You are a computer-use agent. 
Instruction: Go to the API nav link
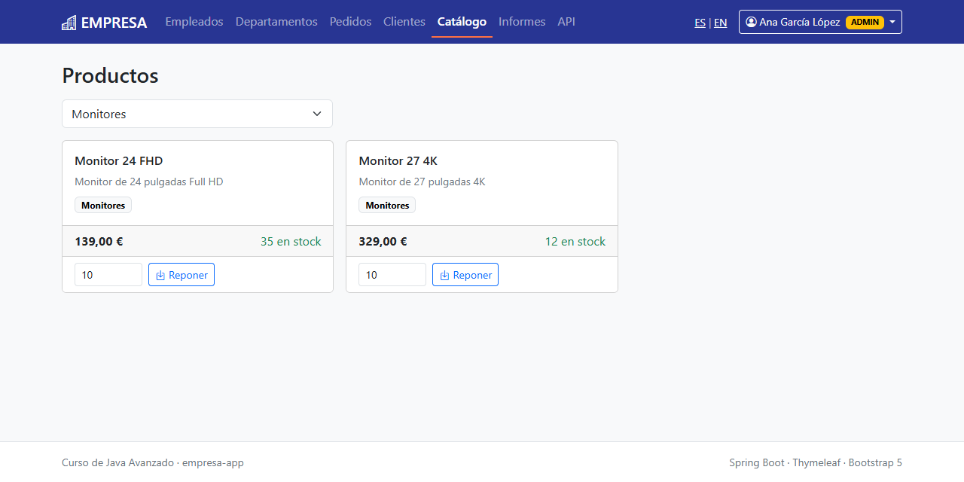[x=566, y=22]
